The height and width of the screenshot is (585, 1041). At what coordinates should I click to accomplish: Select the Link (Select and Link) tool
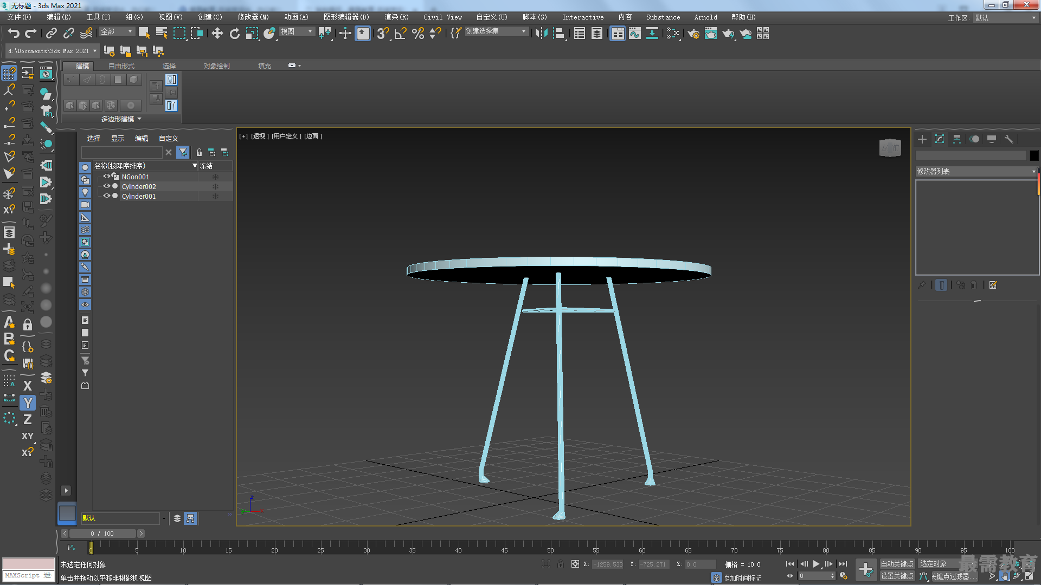tap(51, 34)
